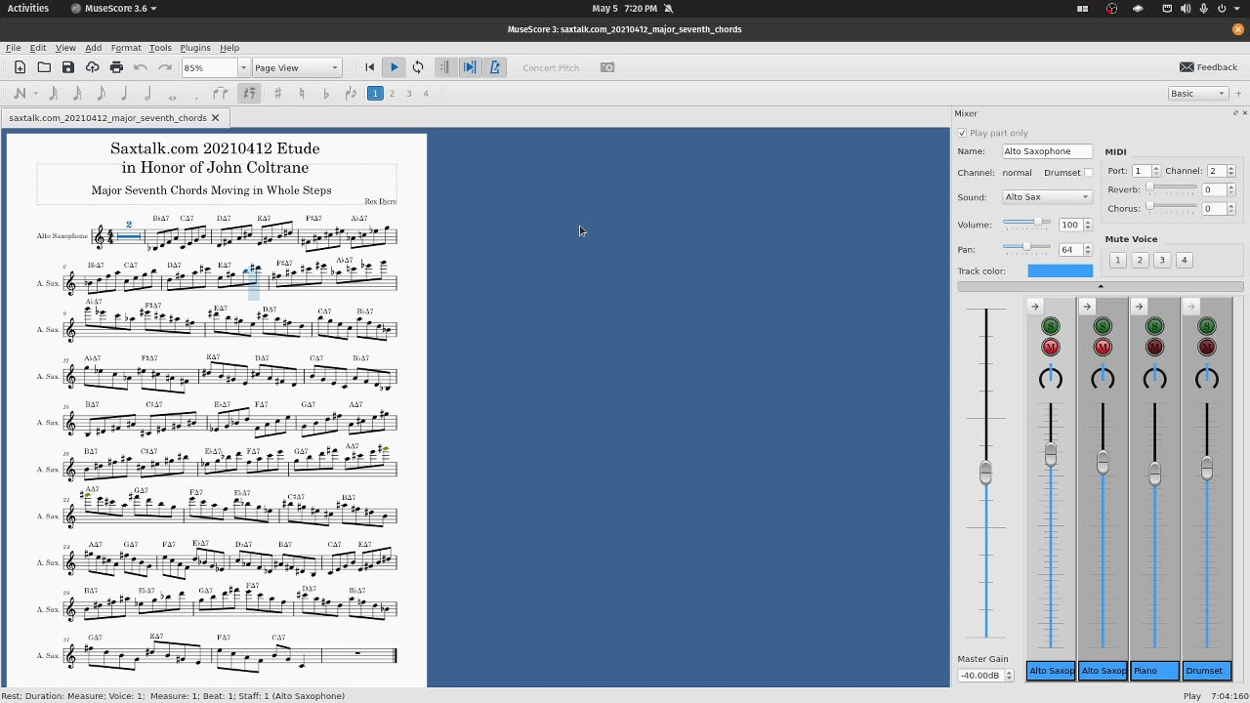This screenshot has height=703, width=1250.
Task: Open the zoom level dropdown
Action: click(243, 67)
